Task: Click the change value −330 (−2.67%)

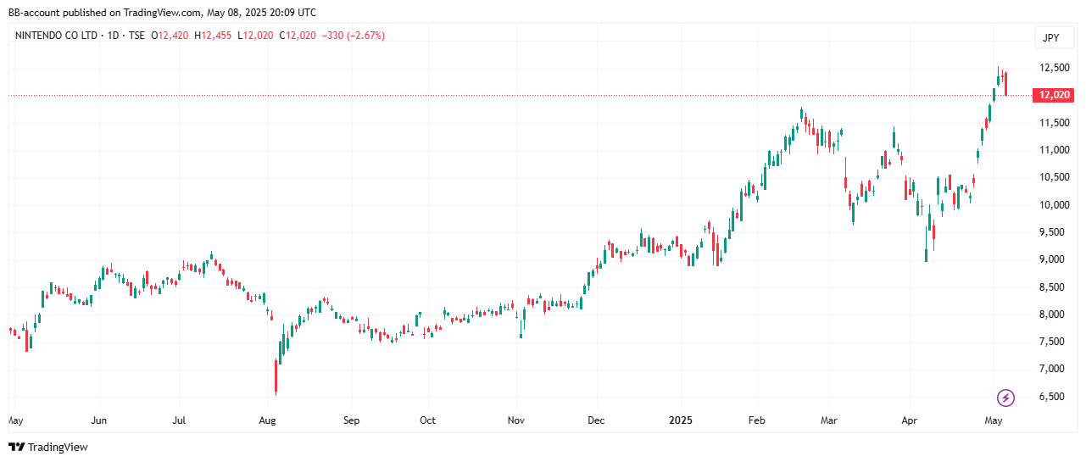Action: point(354,36)
